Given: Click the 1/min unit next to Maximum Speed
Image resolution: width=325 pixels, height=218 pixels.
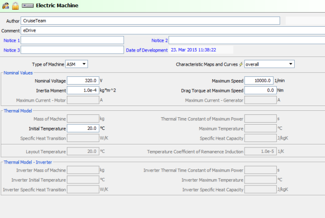Looking at the screenshot, I should (280, 81).
